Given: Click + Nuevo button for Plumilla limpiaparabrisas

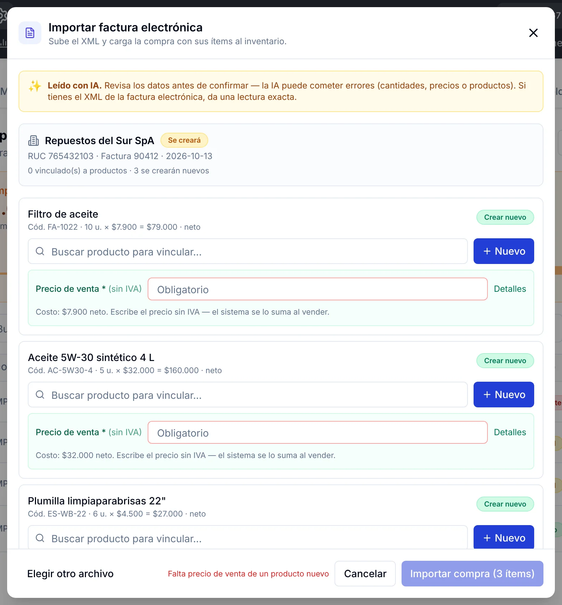Looking at the screenshot, I should [x=504, y=537].
